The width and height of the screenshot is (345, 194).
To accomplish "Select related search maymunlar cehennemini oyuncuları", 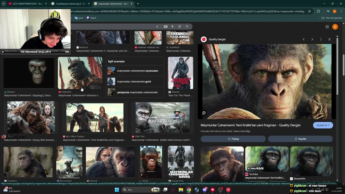I will 135,71.
